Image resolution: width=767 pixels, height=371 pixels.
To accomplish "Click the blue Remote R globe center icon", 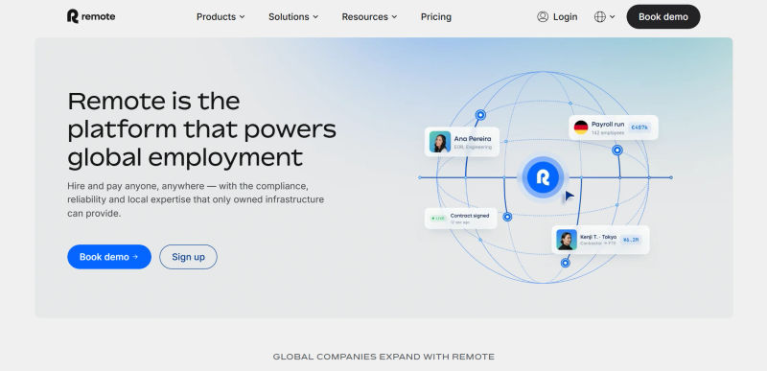I will pyautogui.click(x=543, y=177).
